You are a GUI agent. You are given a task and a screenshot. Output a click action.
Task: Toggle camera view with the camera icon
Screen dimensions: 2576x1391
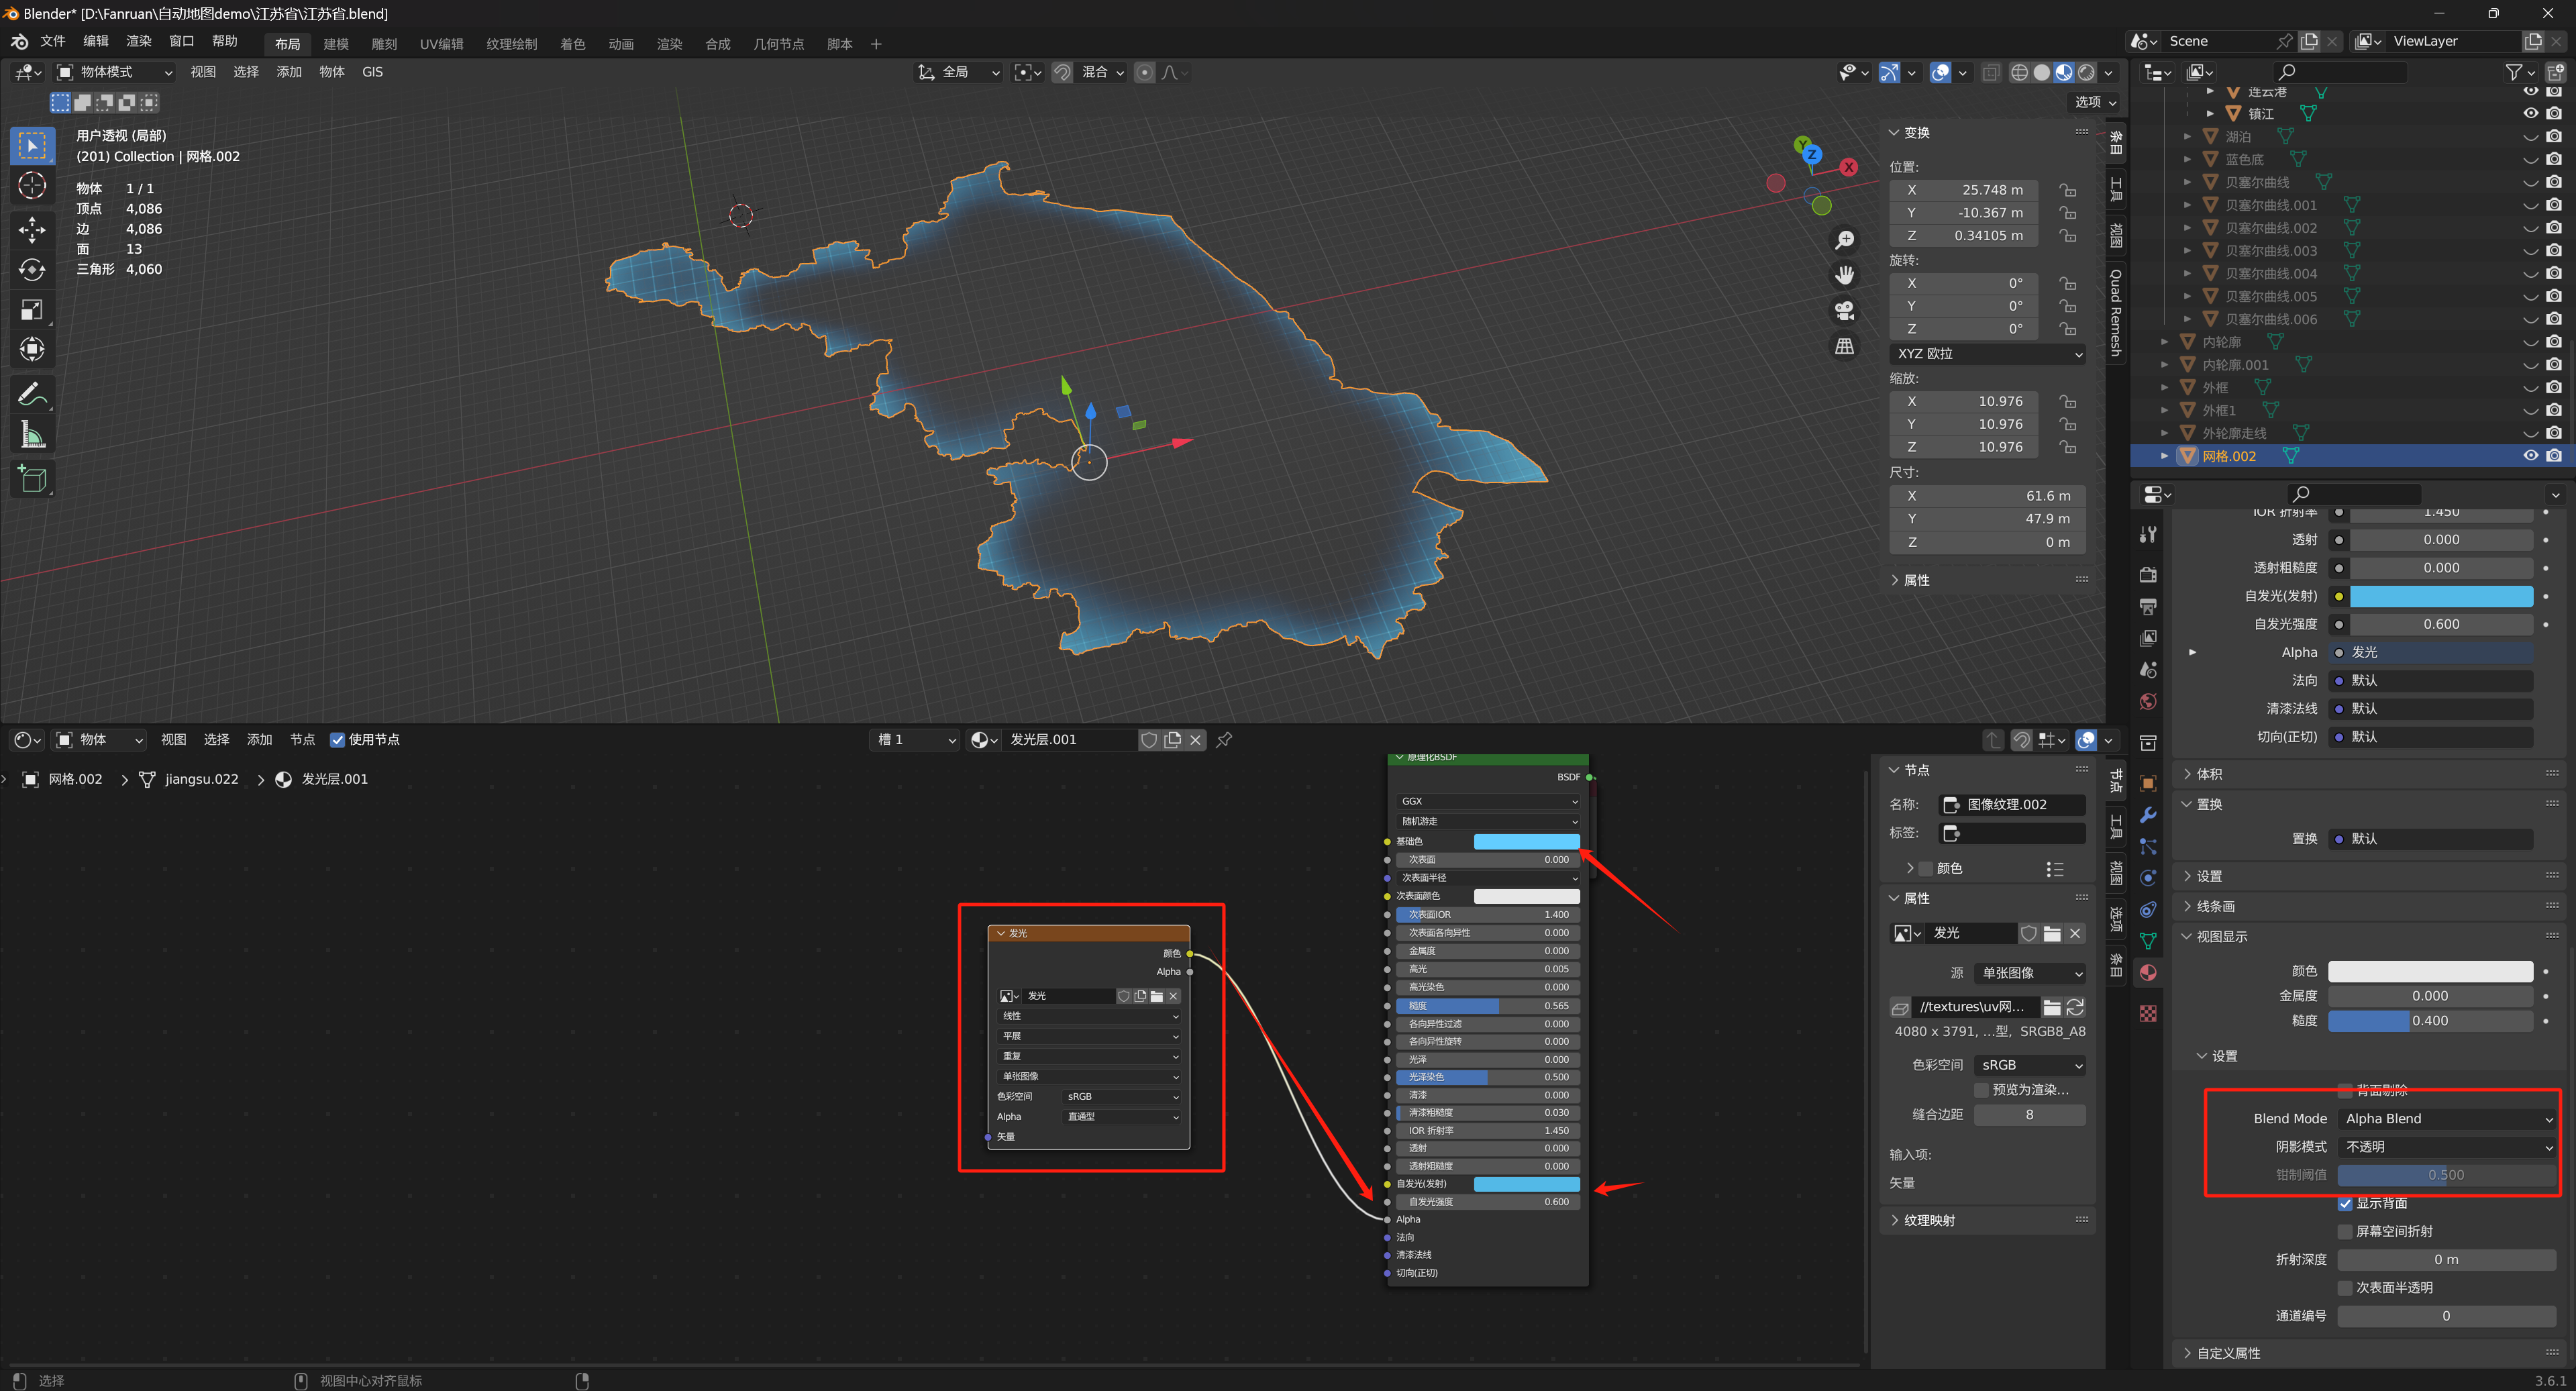[1844, 311]
